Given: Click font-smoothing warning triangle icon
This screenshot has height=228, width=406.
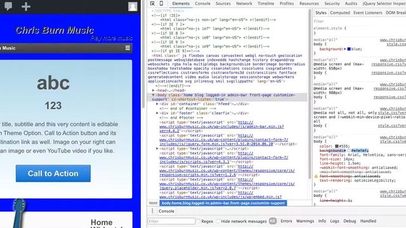Looking at the screenshot, I should point(316,176).
